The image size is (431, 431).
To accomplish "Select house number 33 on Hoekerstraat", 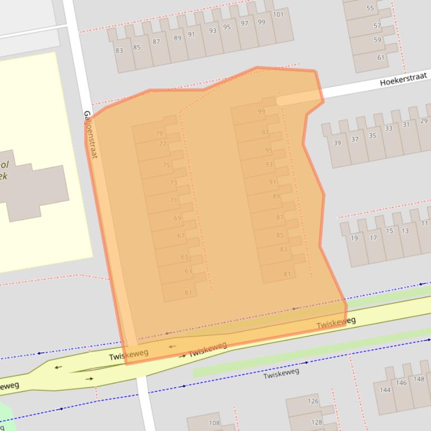I will [388, 129].
